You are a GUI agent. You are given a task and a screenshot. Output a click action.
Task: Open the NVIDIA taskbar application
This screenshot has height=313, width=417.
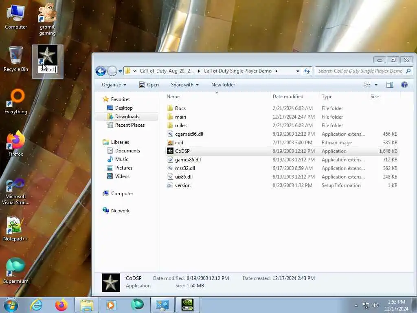(187, 305)
